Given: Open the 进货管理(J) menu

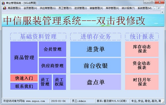Looking at the screenshot, I should click(81, 8).
